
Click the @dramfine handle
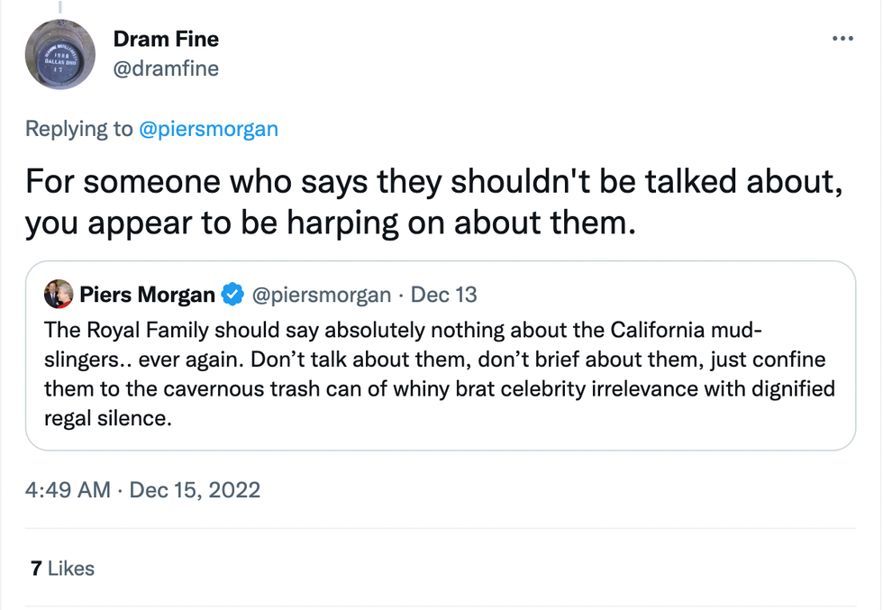(x=166, y=68)
